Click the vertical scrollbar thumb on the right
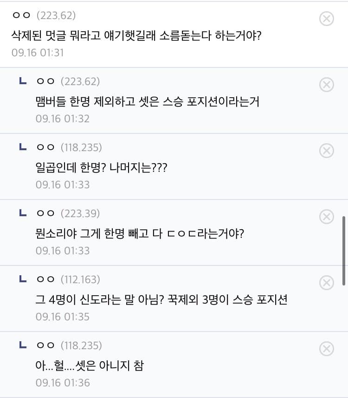The height and width of the screenshot is (398, 348). [x=344, y=250]
